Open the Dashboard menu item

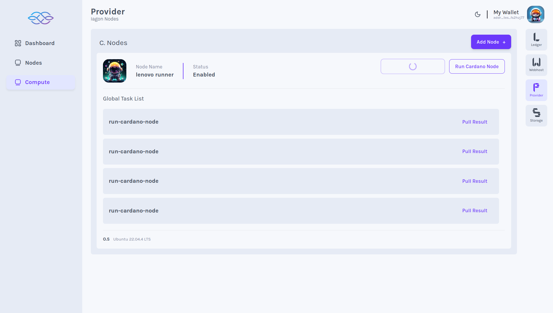coord(41,43)
